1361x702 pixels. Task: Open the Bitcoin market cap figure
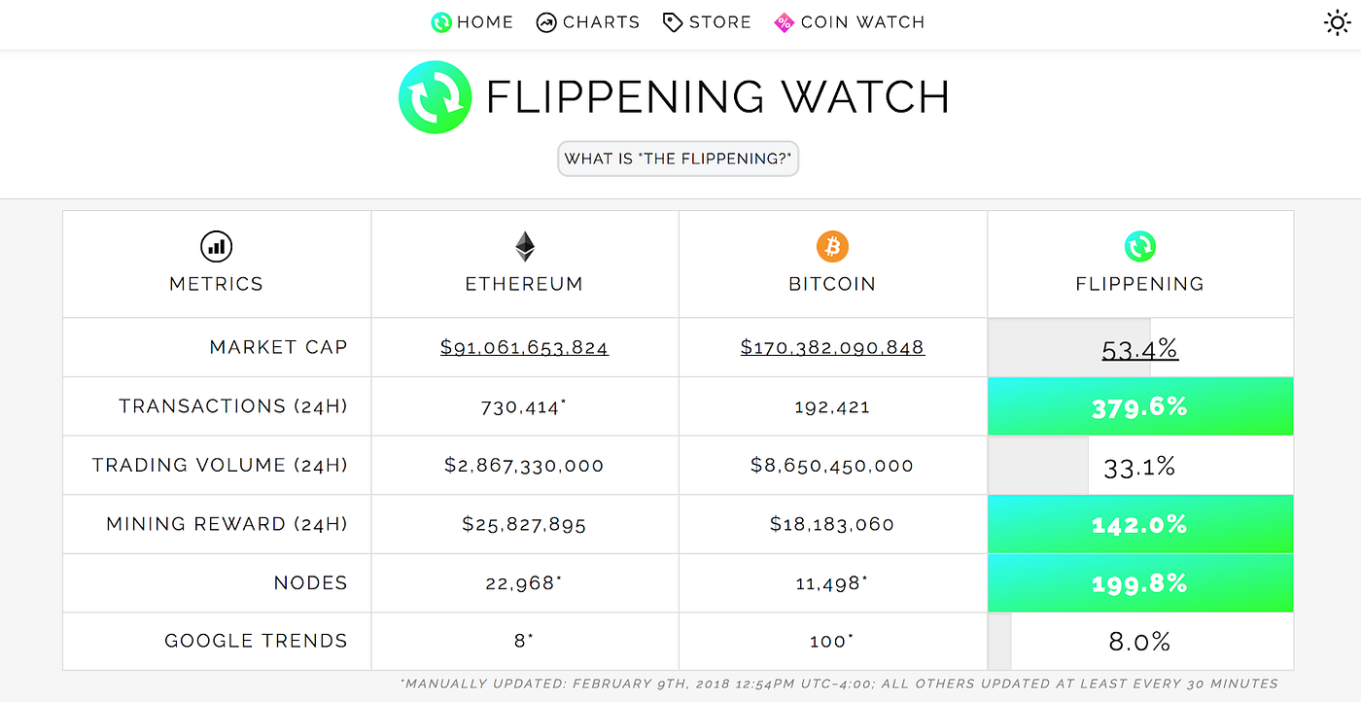click(x=832, y=347)
